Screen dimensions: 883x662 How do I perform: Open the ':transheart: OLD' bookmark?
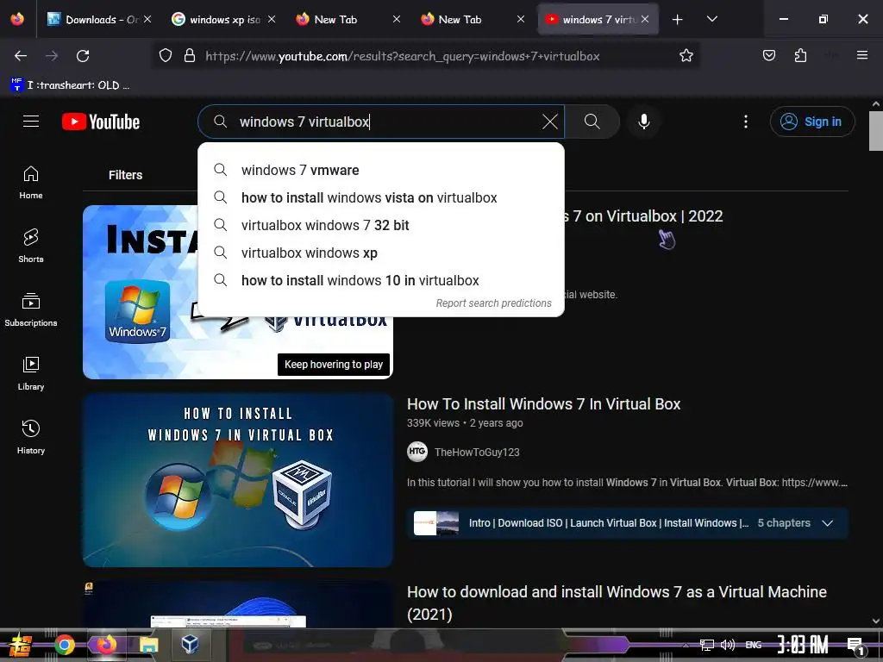[x=70, y=85]
